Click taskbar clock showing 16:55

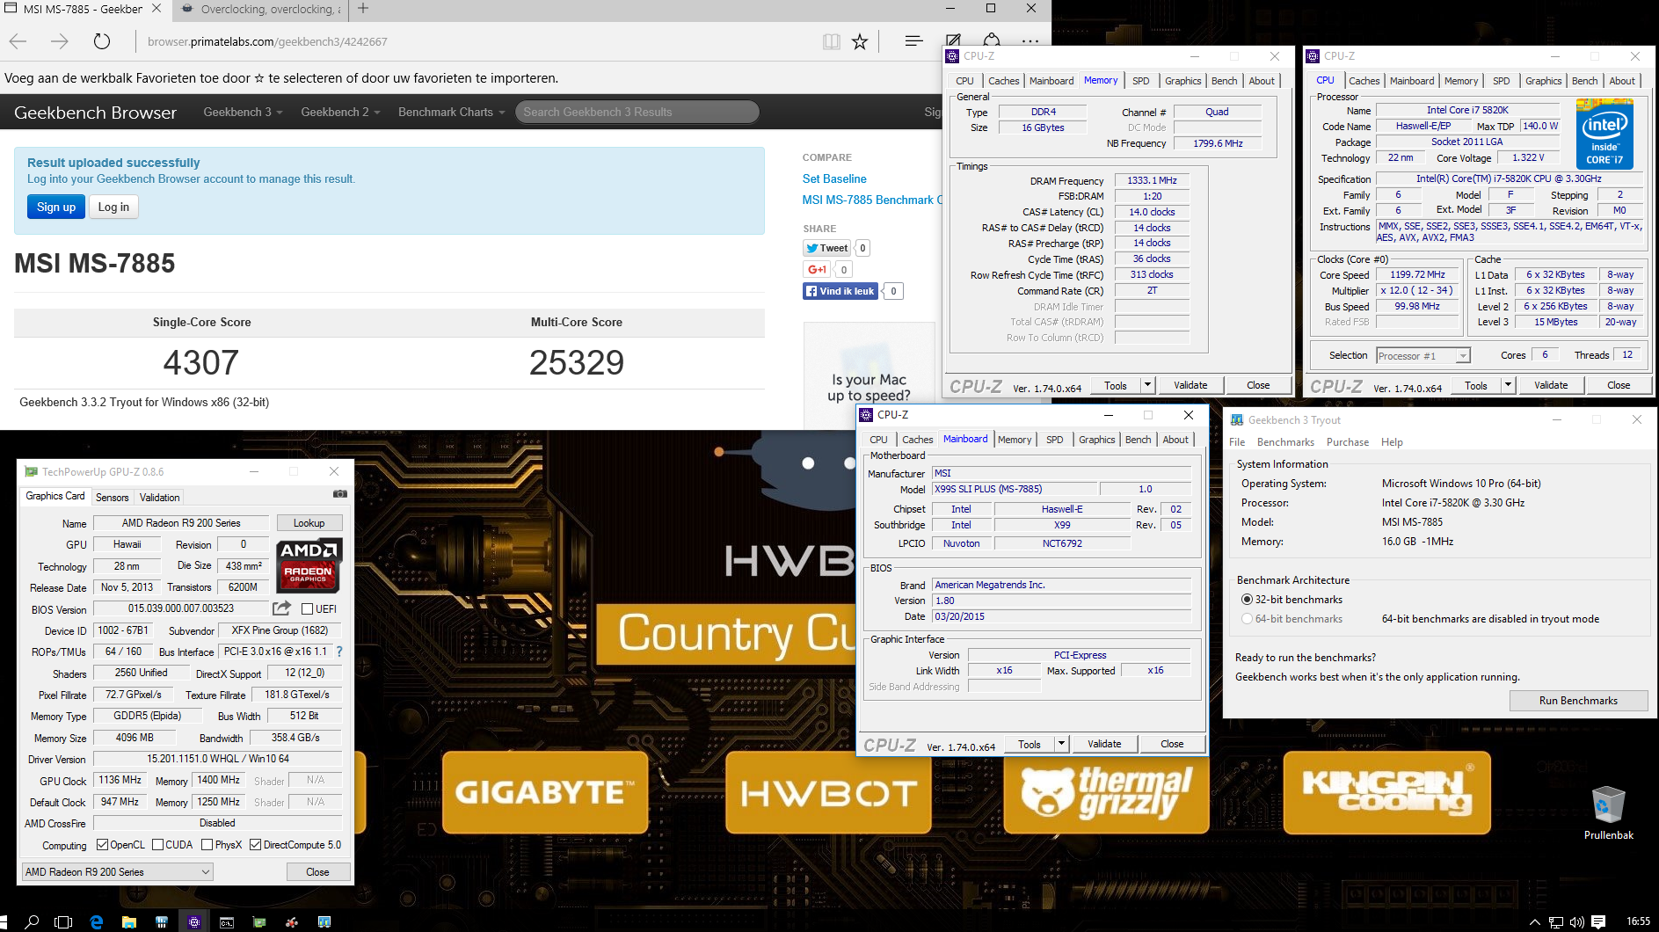pos(1638,921)
